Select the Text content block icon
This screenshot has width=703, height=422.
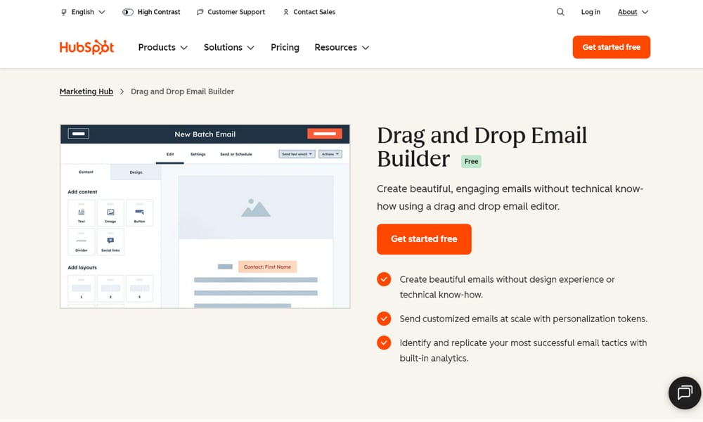(x=81, y=212)
